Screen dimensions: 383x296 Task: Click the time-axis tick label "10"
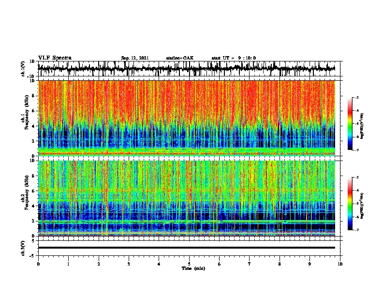coord(340,264)
